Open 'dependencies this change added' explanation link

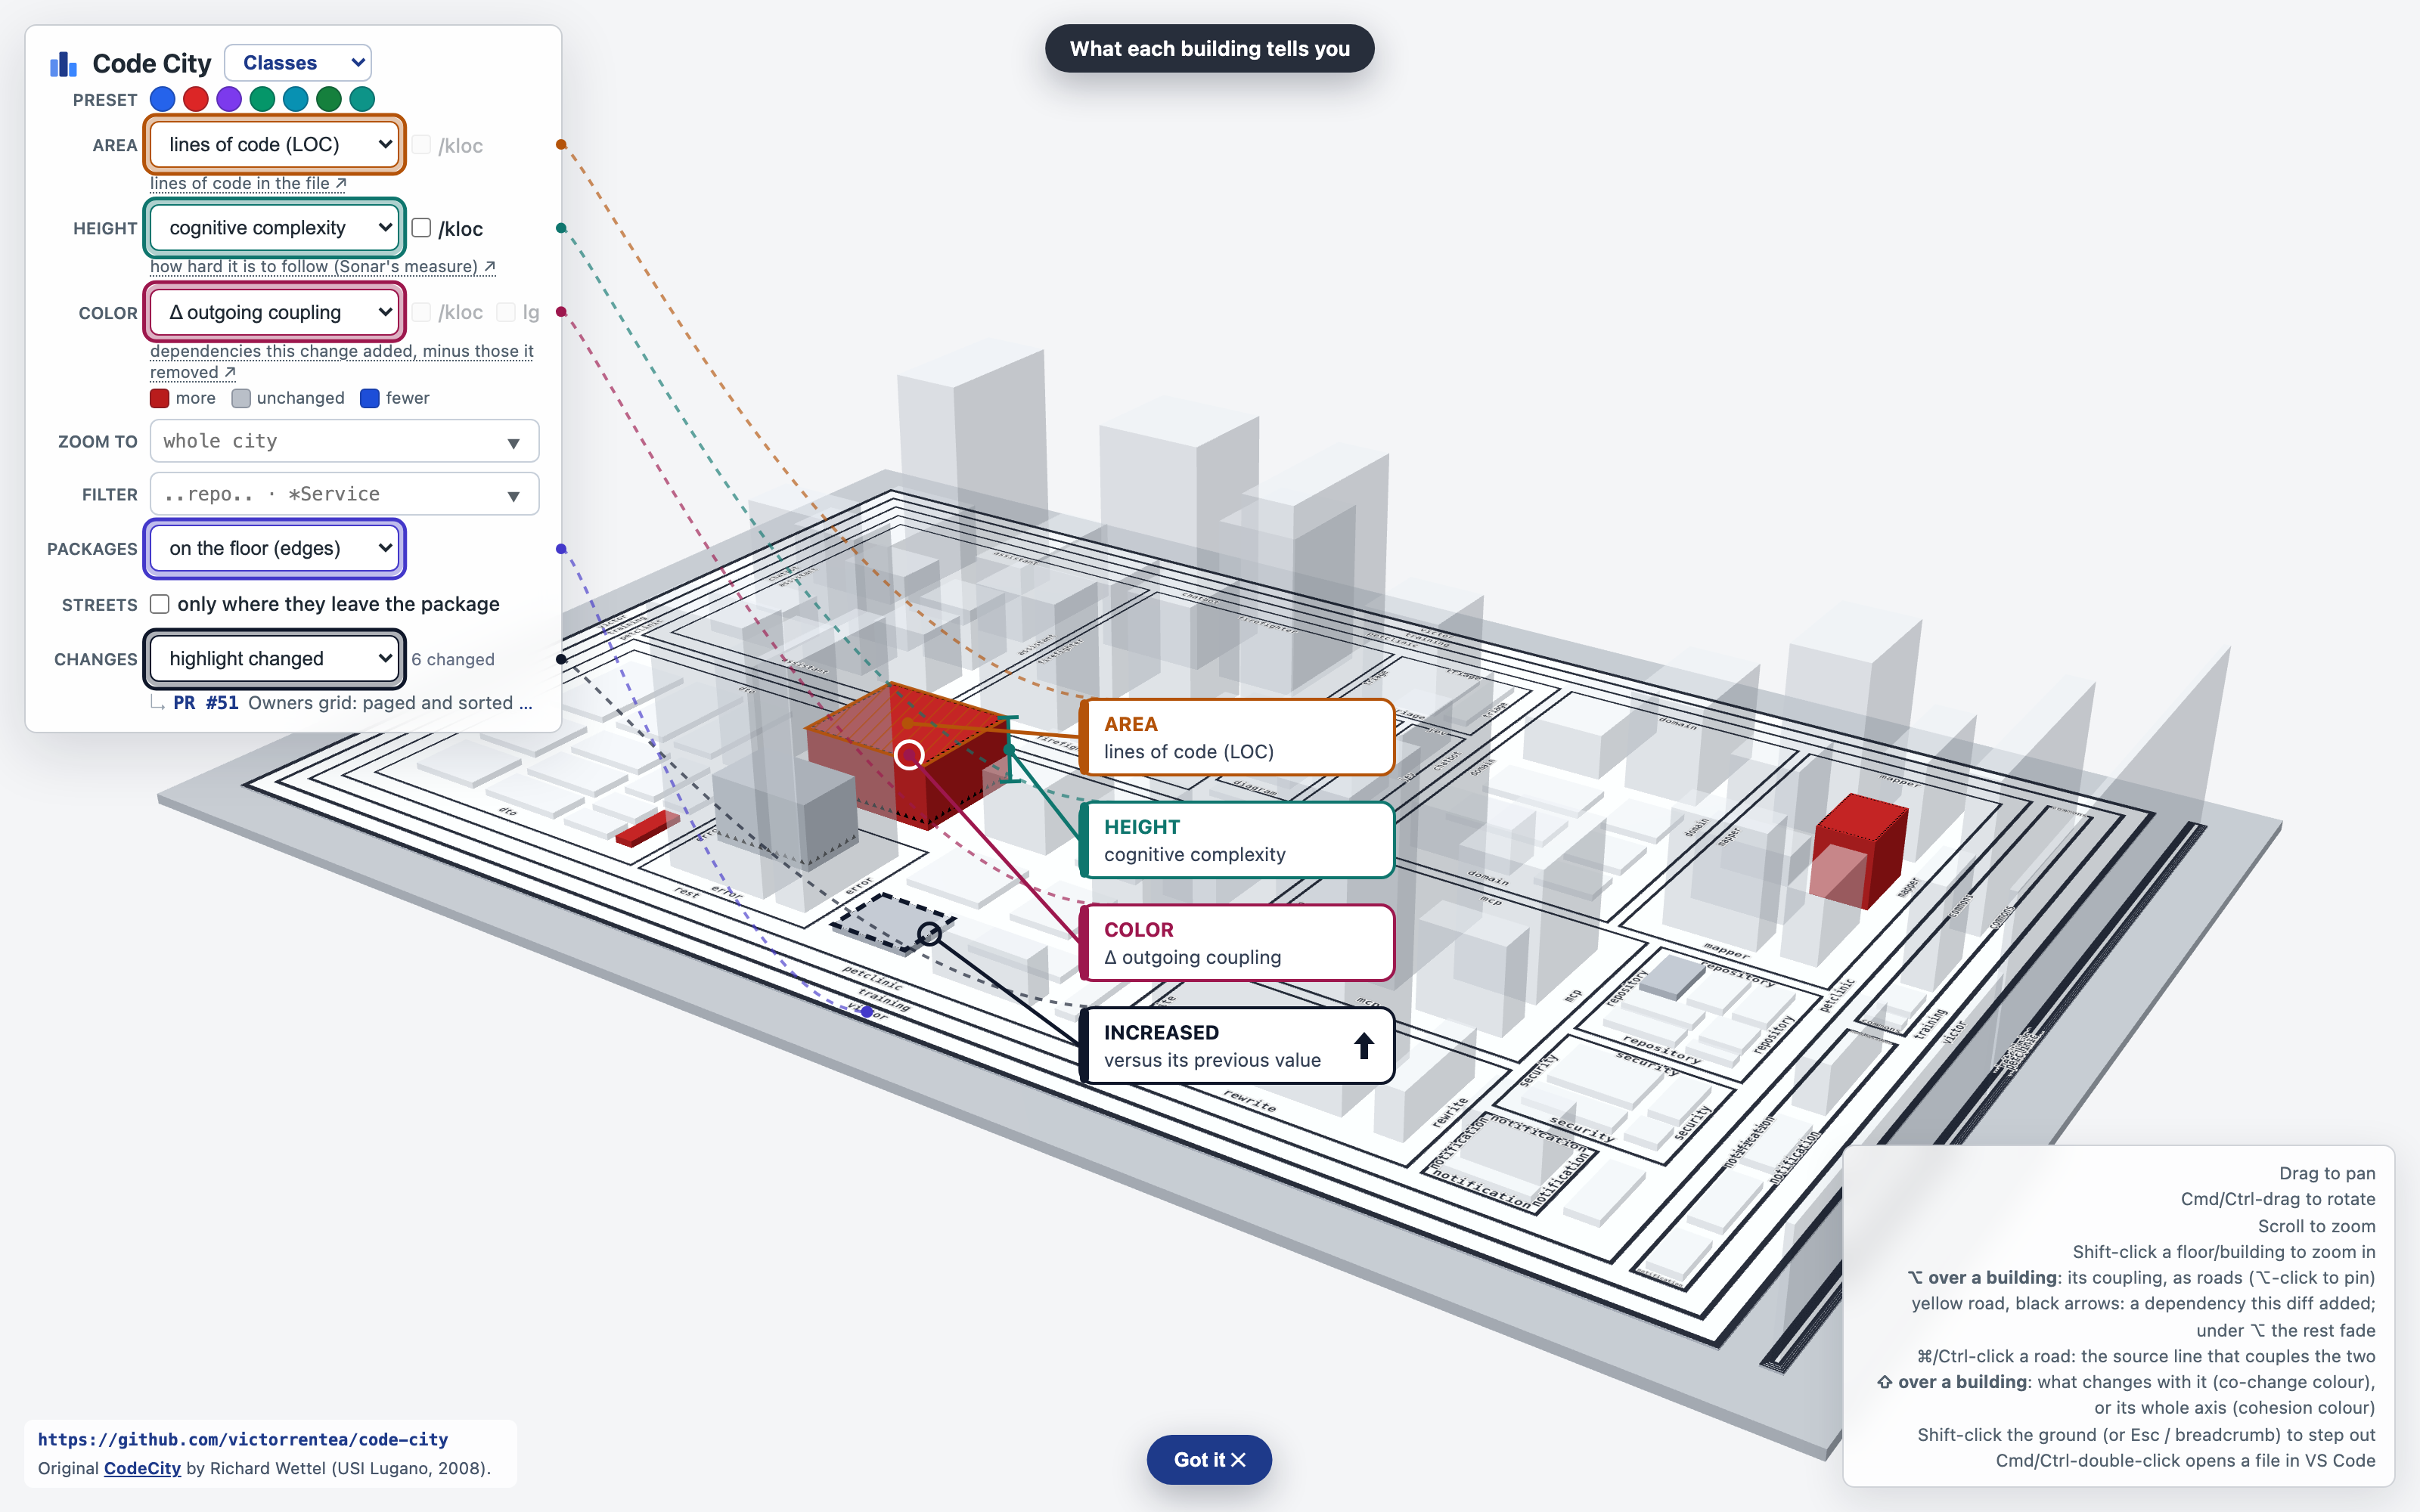coord(342,361)
